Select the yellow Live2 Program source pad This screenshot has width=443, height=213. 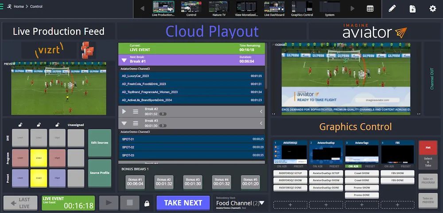(x=39, y=157)
